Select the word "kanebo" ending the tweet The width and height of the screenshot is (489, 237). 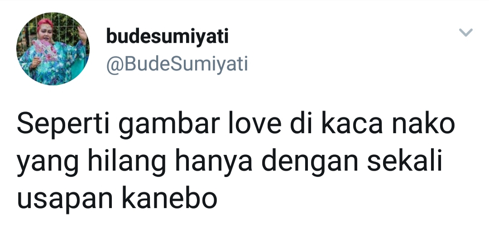click(x=169, y=198)
